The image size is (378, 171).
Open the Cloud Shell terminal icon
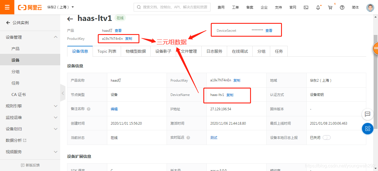(x=306, y=7)
